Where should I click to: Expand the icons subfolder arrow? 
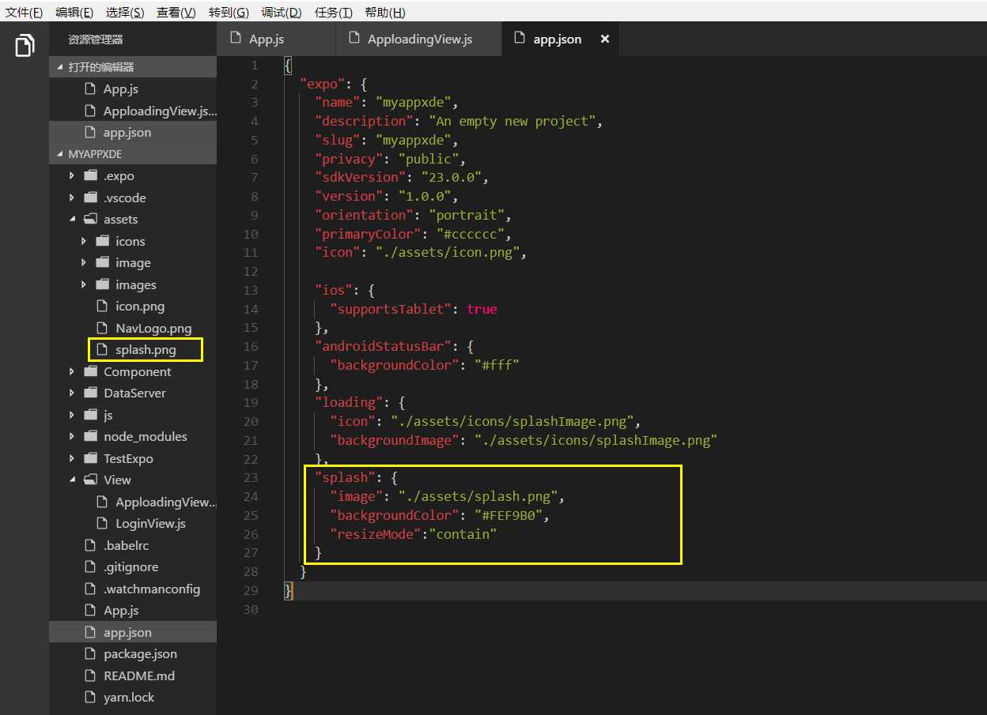pyautogui.click(x=84, y=241)
